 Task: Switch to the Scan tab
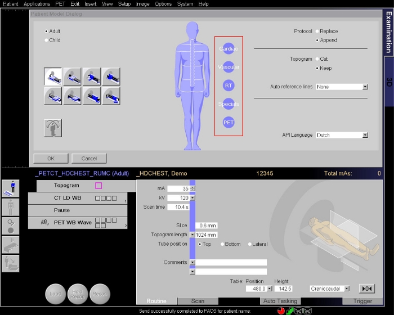198,301
